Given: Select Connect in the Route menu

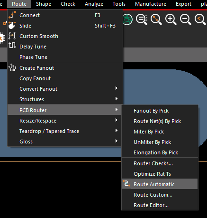Looking at the screenshot, I should tap(65, 15).
